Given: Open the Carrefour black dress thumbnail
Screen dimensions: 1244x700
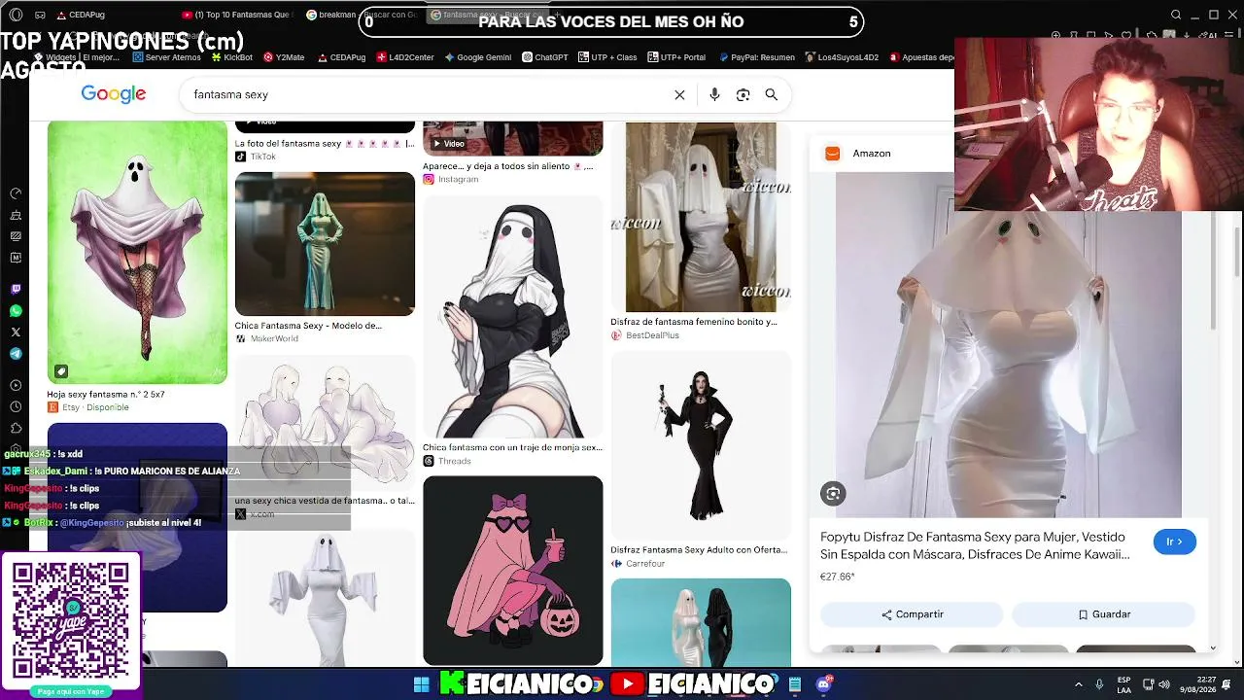Looking at the screenshot, I should 701,445.
